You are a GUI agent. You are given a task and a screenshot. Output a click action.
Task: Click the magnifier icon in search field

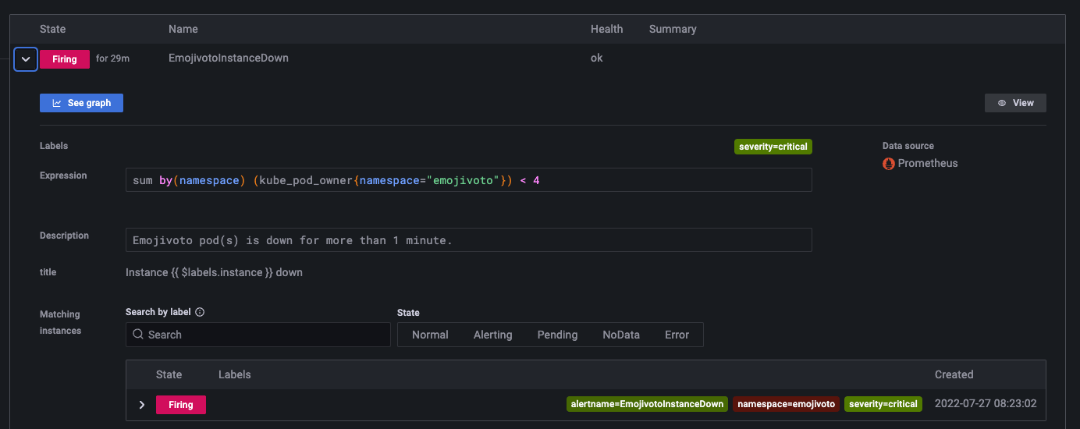(x=138, y=335)
